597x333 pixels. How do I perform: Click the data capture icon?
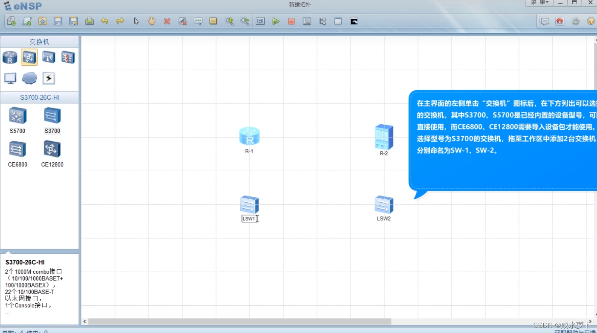(x=307, y=21)
